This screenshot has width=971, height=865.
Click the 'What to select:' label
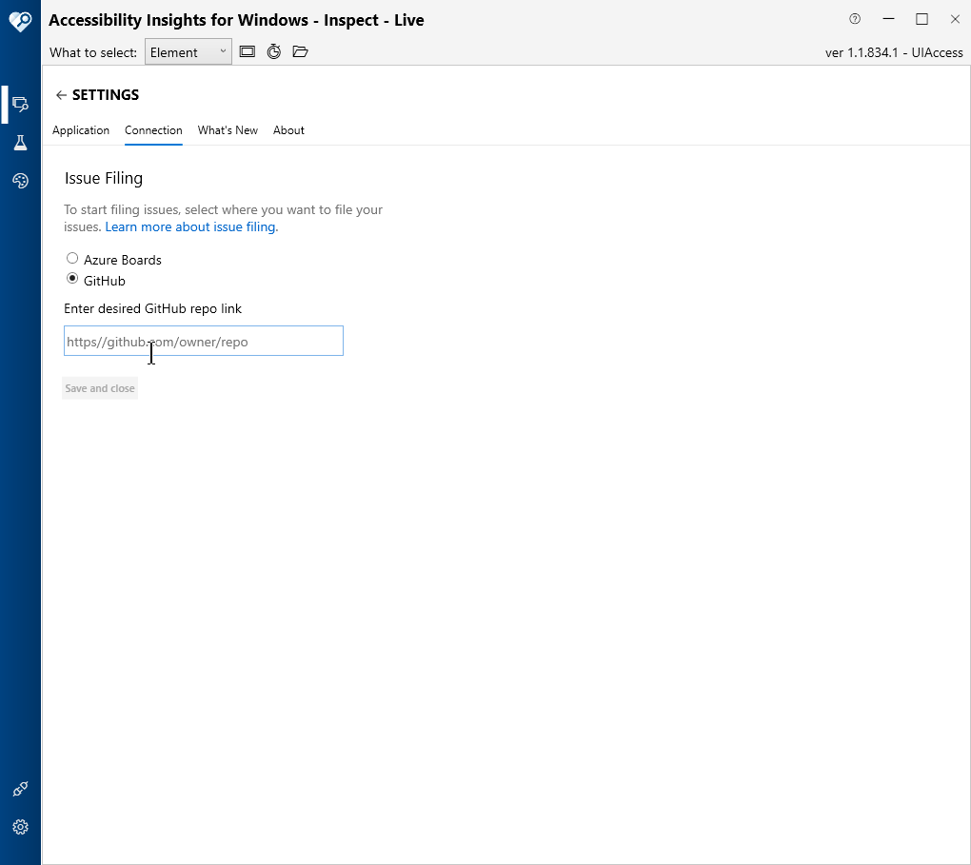93,52
